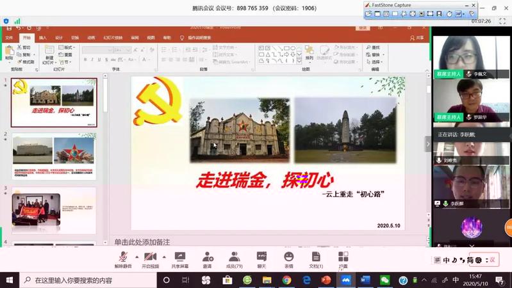Click FastStone capture scrolling window icon
Viewport: 512px width, 288px height.
[422, 13]
